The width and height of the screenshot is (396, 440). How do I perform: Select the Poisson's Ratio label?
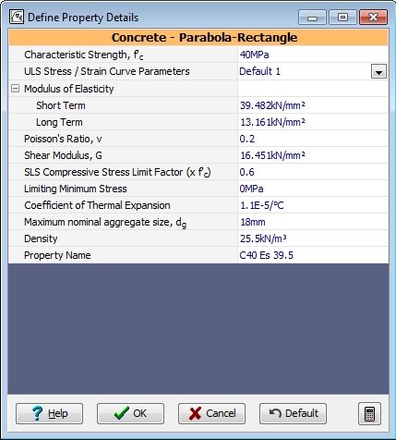(63, 139)
